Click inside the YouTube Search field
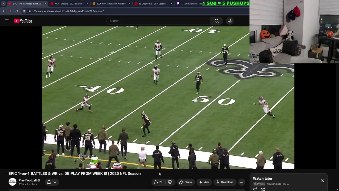 [159, 21]
